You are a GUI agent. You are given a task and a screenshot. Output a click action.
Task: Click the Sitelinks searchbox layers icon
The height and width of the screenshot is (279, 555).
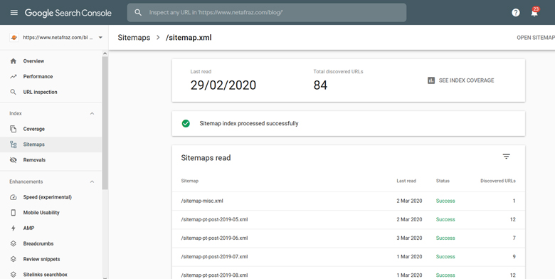[13, 275]
